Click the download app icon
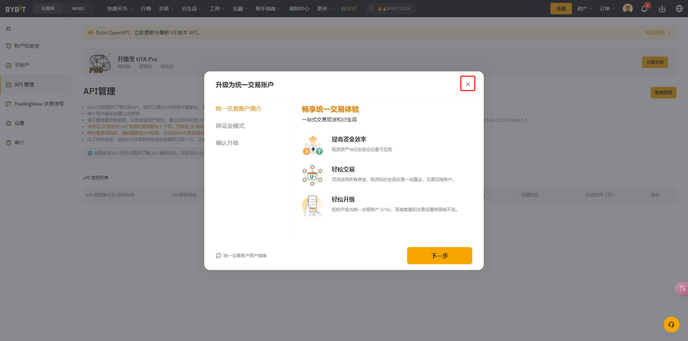 point(662,9)
